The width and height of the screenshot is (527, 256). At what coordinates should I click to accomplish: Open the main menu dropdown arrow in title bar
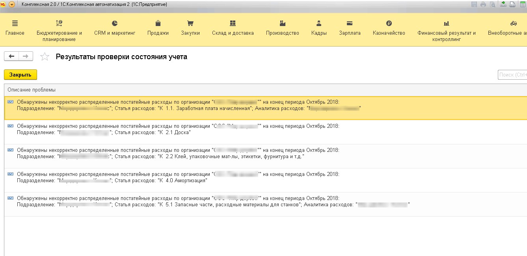tap(12, 4)
